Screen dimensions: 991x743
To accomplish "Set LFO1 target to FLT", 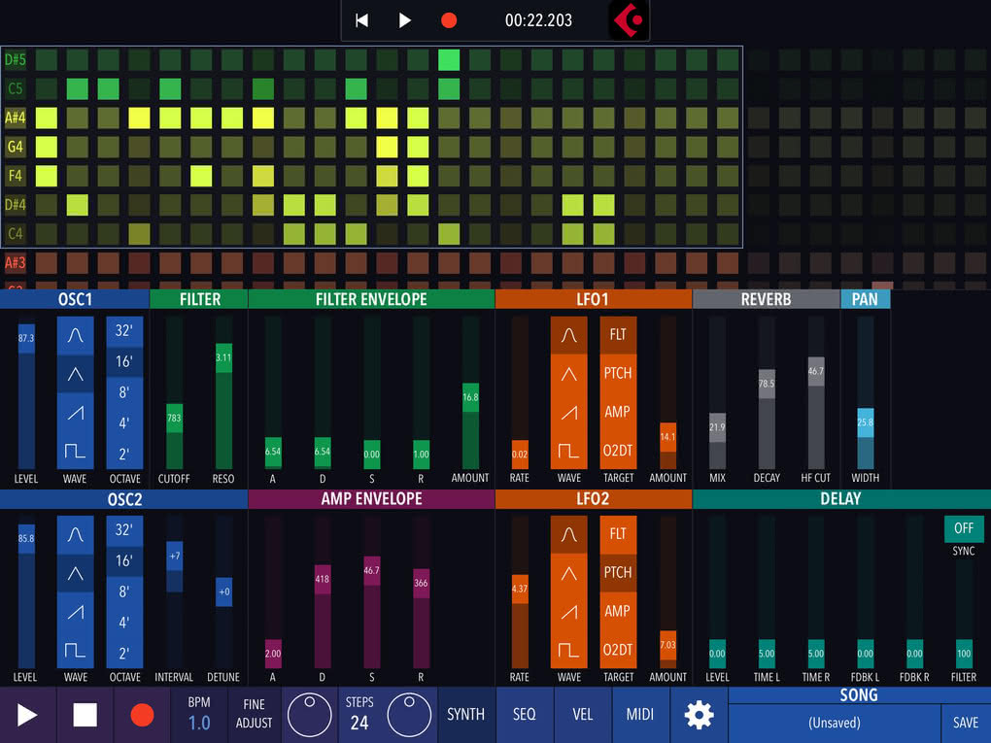I will [618, 335].
